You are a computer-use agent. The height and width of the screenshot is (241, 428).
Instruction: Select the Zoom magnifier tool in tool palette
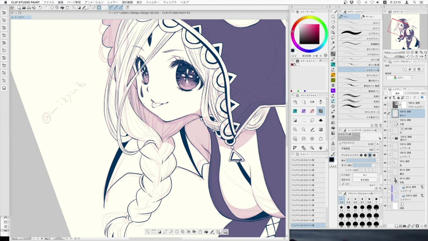coord(333,17)
